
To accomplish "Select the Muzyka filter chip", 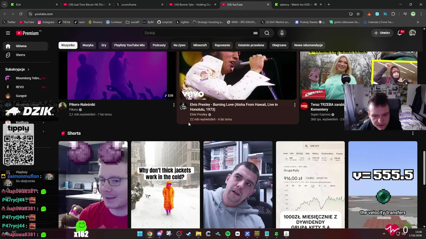I will (x=88, y=45).
